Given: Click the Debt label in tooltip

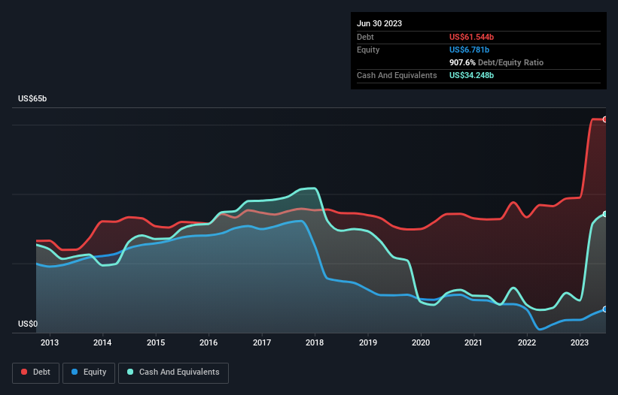Looking at the screenshot, I should (365, 37).
